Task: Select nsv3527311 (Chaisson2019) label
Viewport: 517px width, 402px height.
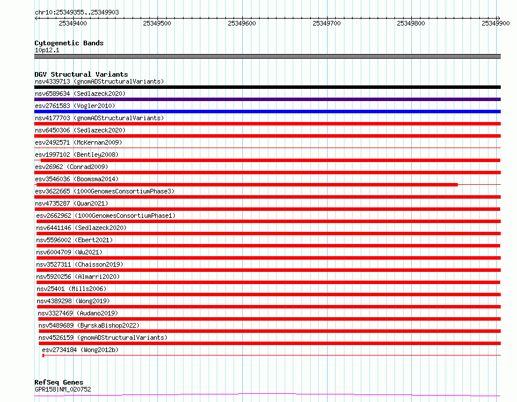Action: click(80, 264)
